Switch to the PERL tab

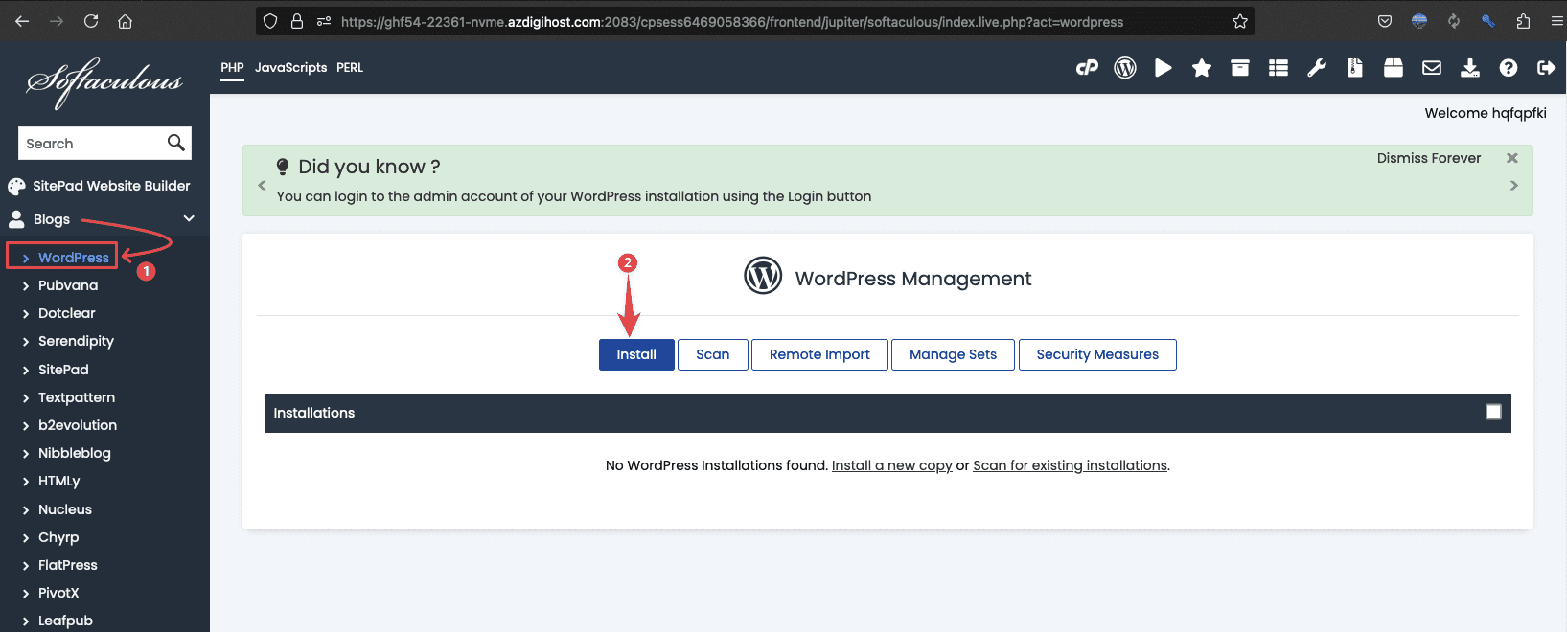(350, 68)
